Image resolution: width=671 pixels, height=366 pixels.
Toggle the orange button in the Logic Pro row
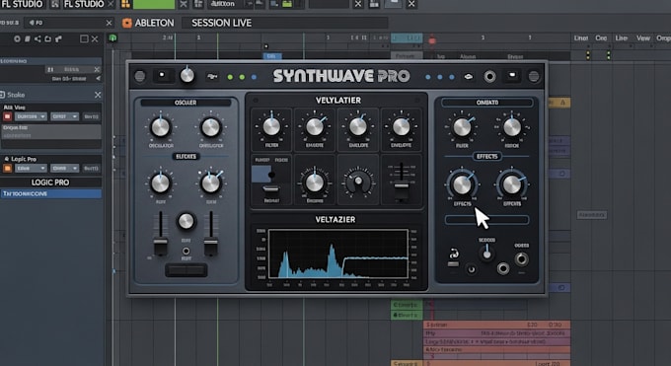[7, 169]
